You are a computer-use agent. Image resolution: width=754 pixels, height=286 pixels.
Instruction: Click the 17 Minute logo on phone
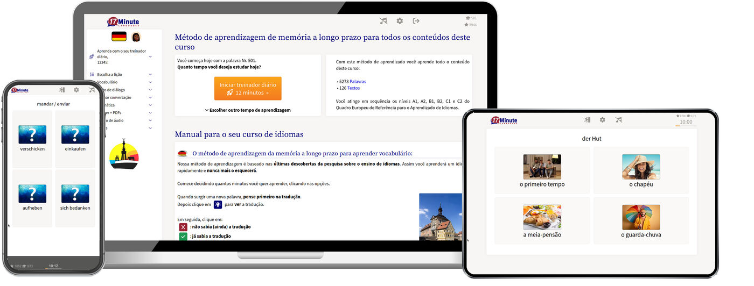tap(19, 90)
